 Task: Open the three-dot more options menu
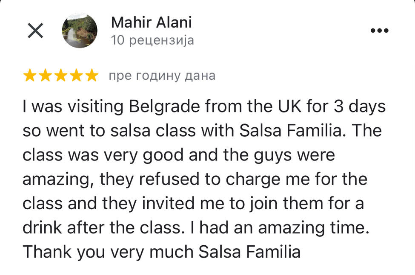(379, 31)
